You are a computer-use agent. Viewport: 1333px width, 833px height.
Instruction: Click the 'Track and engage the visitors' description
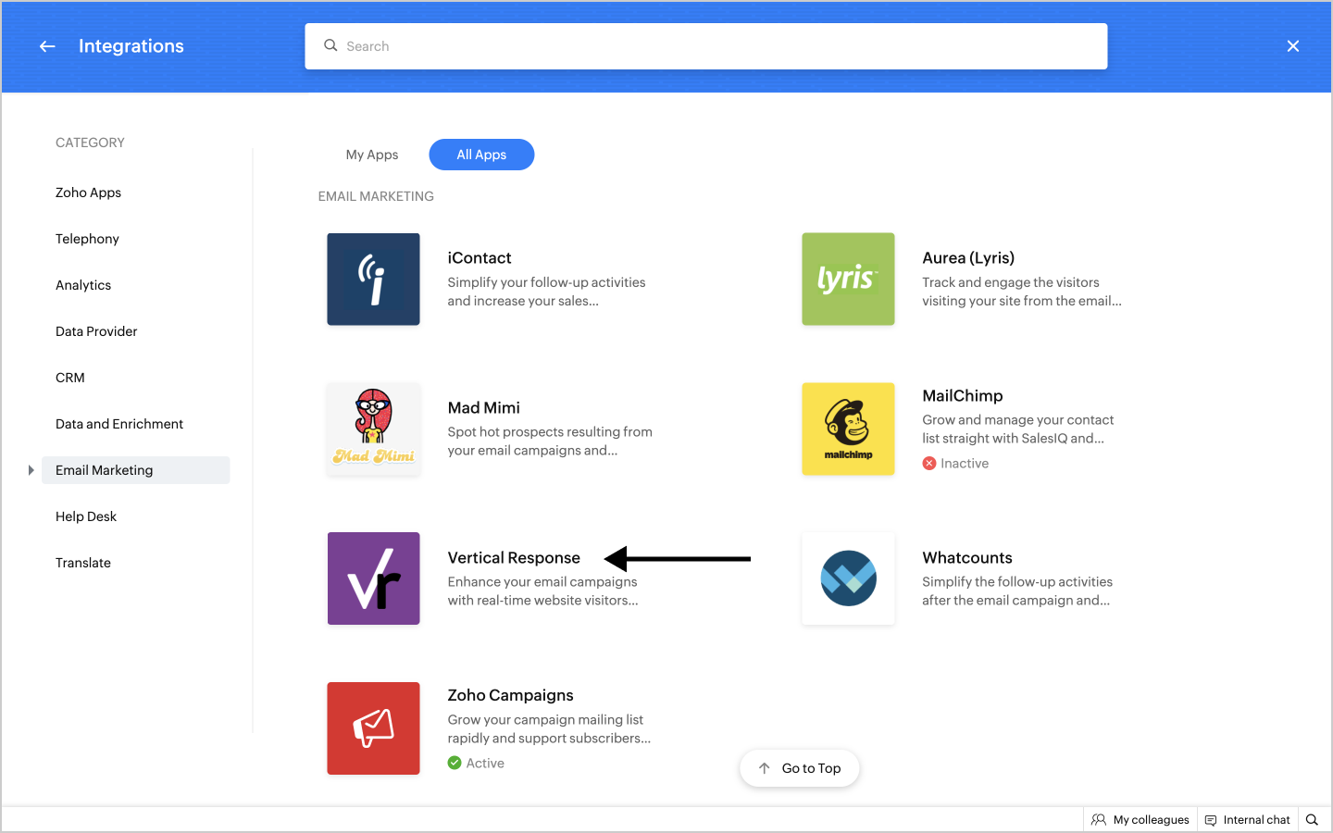[1022, 292]
